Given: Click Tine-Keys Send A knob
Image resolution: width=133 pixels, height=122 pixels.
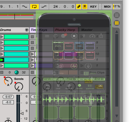Looking at the screenshot, I should click(x=36, y=81).
